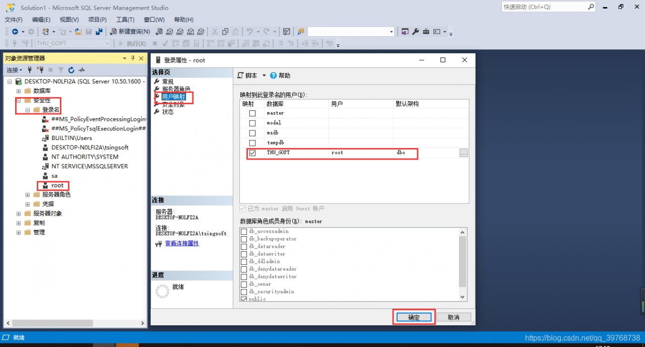Click the open file folder icon
The image size is (645, 347).
click(78, 31)
